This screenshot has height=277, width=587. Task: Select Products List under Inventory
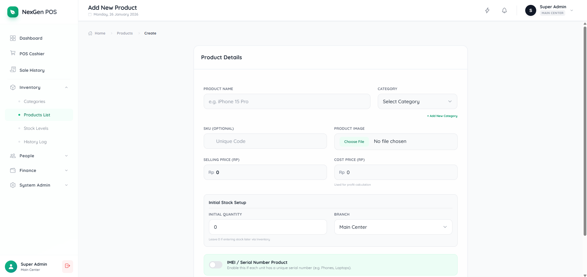point(37,115)
